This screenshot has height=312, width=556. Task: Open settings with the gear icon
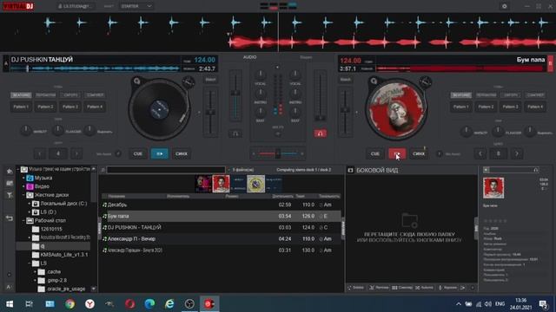(x=504, y=6)
